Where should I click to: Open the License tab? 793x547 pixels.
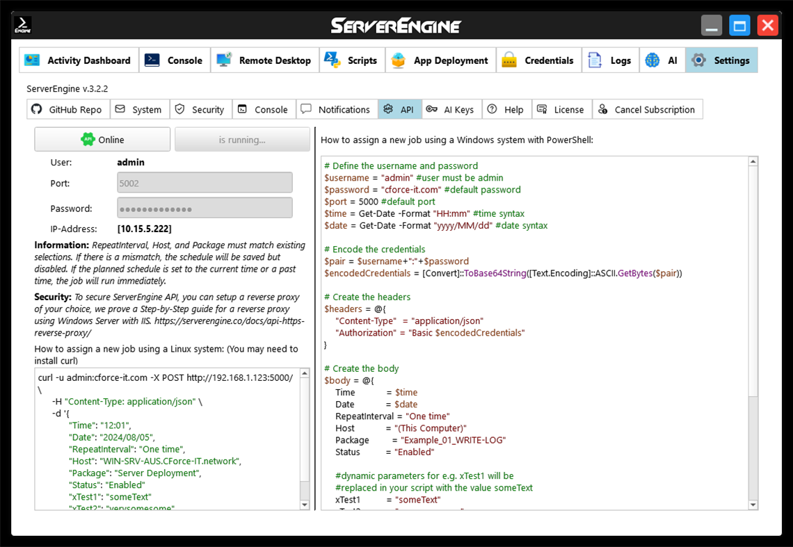[561, 109]
